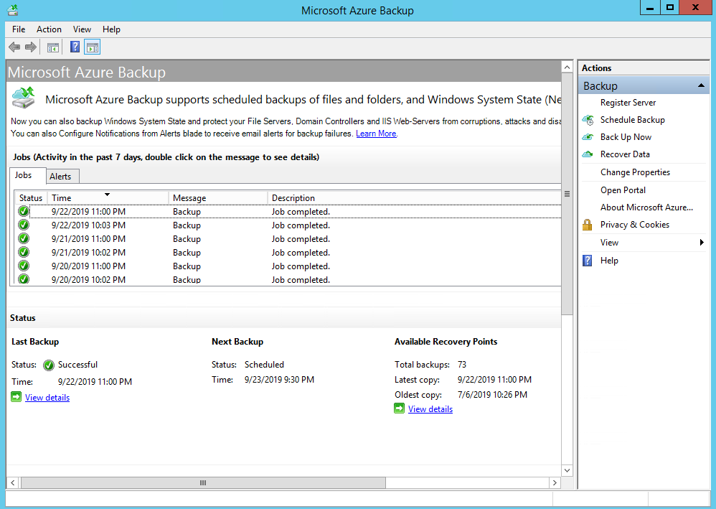Select Schedule Backup action
Image resolution: width=716 pixels, height=509 pixels.
tap(633, 120)
